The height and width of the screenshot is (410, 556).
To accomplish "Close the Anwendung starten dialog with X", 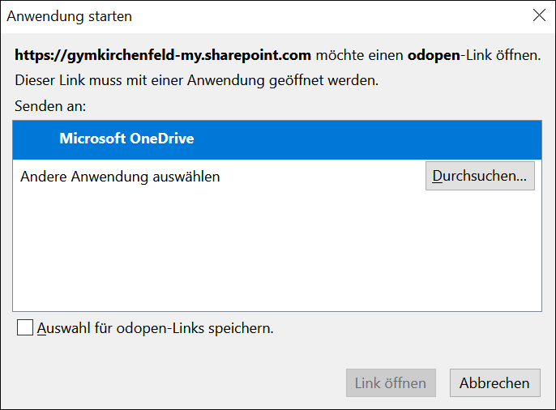I will (x=539, y=15).
